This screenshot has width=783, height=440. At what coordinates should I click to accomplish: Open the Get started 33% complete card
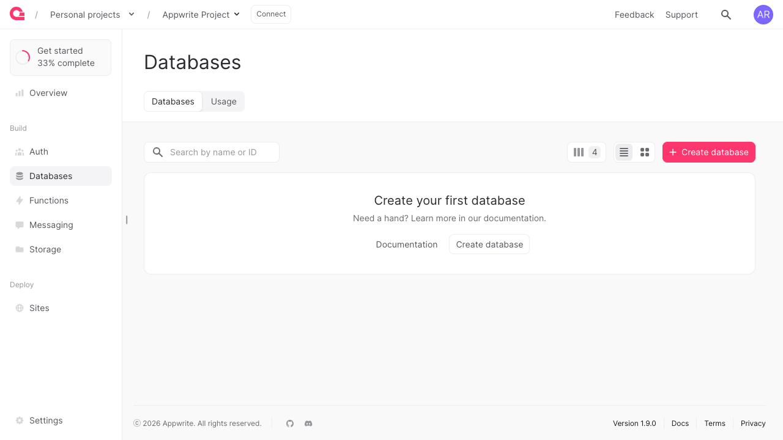(61, 57)
